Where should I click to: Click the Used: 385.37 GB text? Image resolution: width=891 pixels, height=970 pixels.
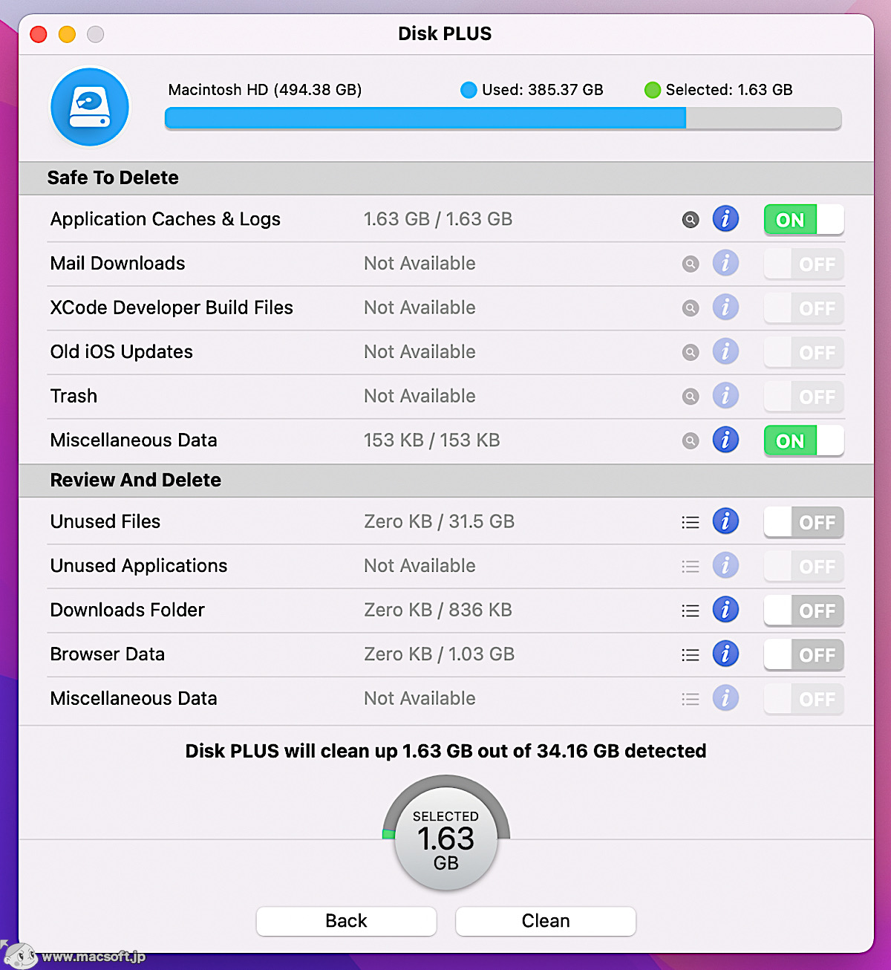click(x=543, y=90)
